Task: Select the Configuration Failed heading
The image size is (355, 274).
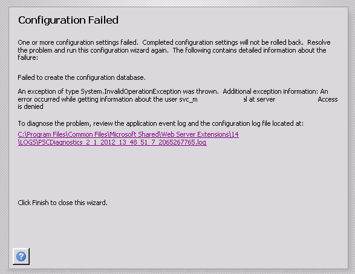Action: coord(68,20)
